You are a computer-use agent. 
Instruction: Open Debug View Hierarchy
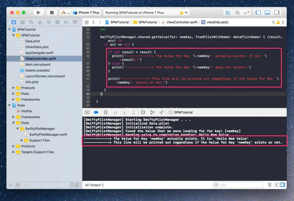143,112
